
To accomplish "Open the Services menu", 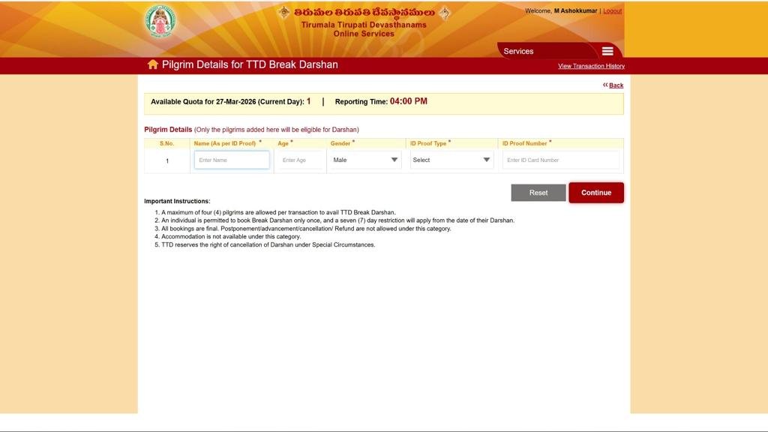I will pyautogui.click(x=518, y=51).
